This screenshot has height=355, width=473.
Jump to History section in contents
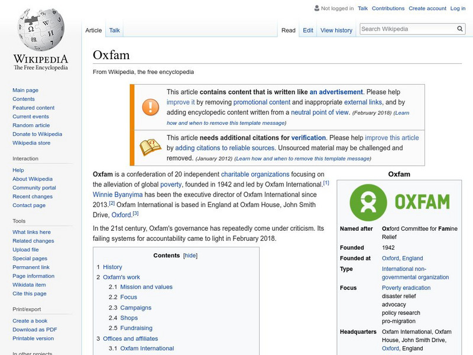click(112, 267)
